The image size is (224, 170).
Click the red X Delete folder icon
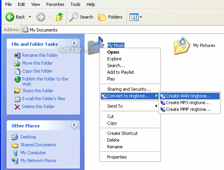[17, 107]
